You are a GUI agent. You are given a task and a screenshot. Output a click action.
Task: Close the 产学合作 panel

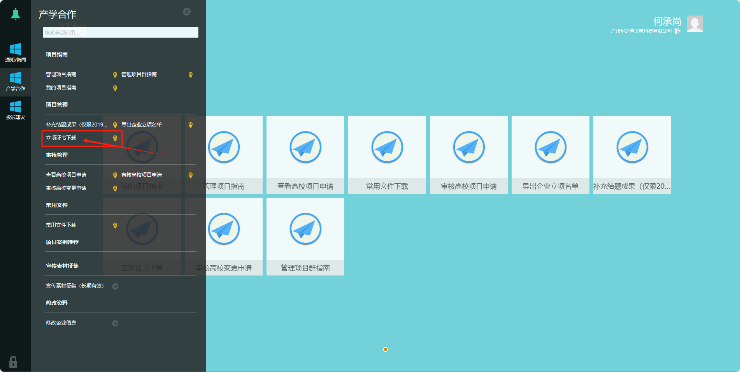[x=186, y=11]
